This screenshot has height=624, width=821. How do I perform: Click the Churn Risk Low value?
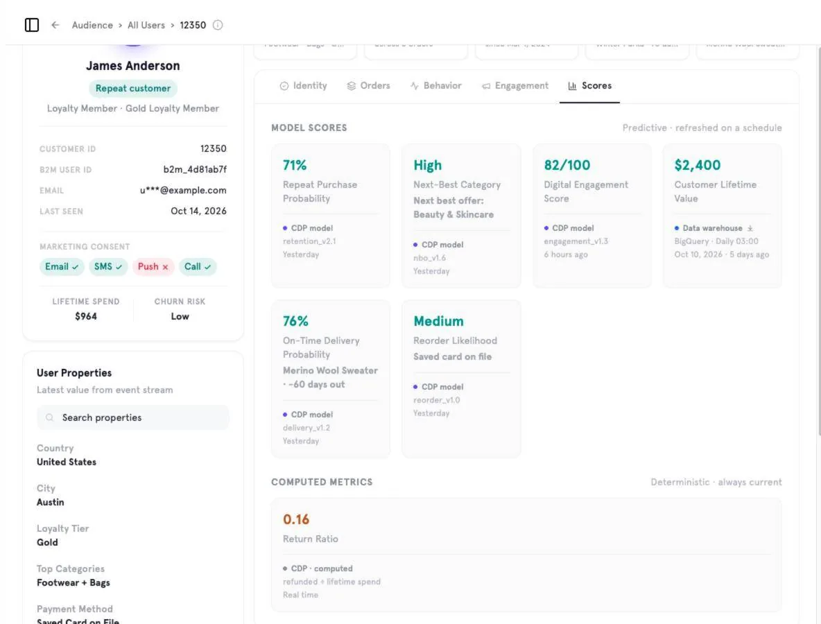[180, 316]
